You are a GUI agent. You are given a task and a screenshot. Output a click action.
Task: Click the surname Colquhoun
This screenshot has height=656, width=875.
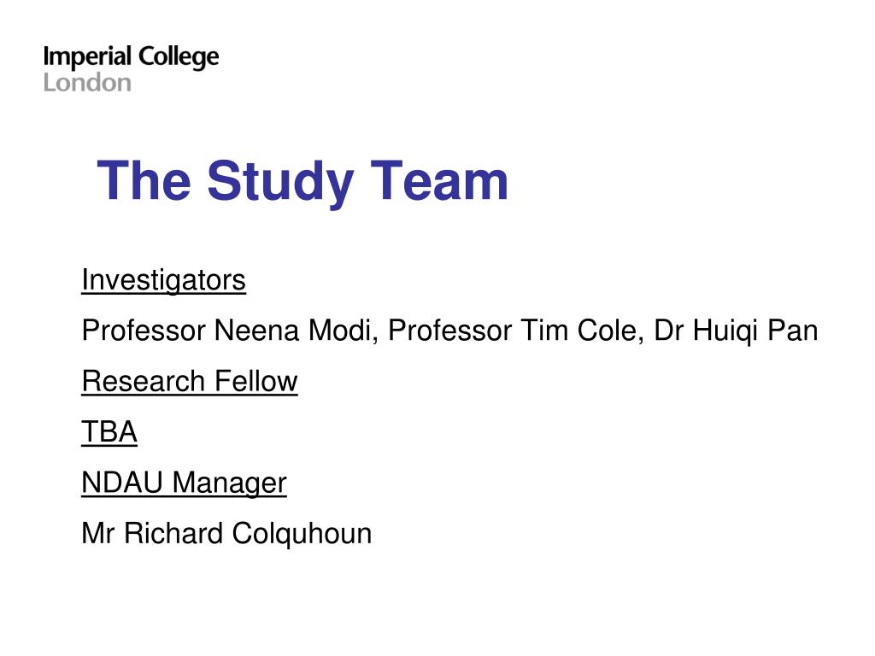pos(302,534)
